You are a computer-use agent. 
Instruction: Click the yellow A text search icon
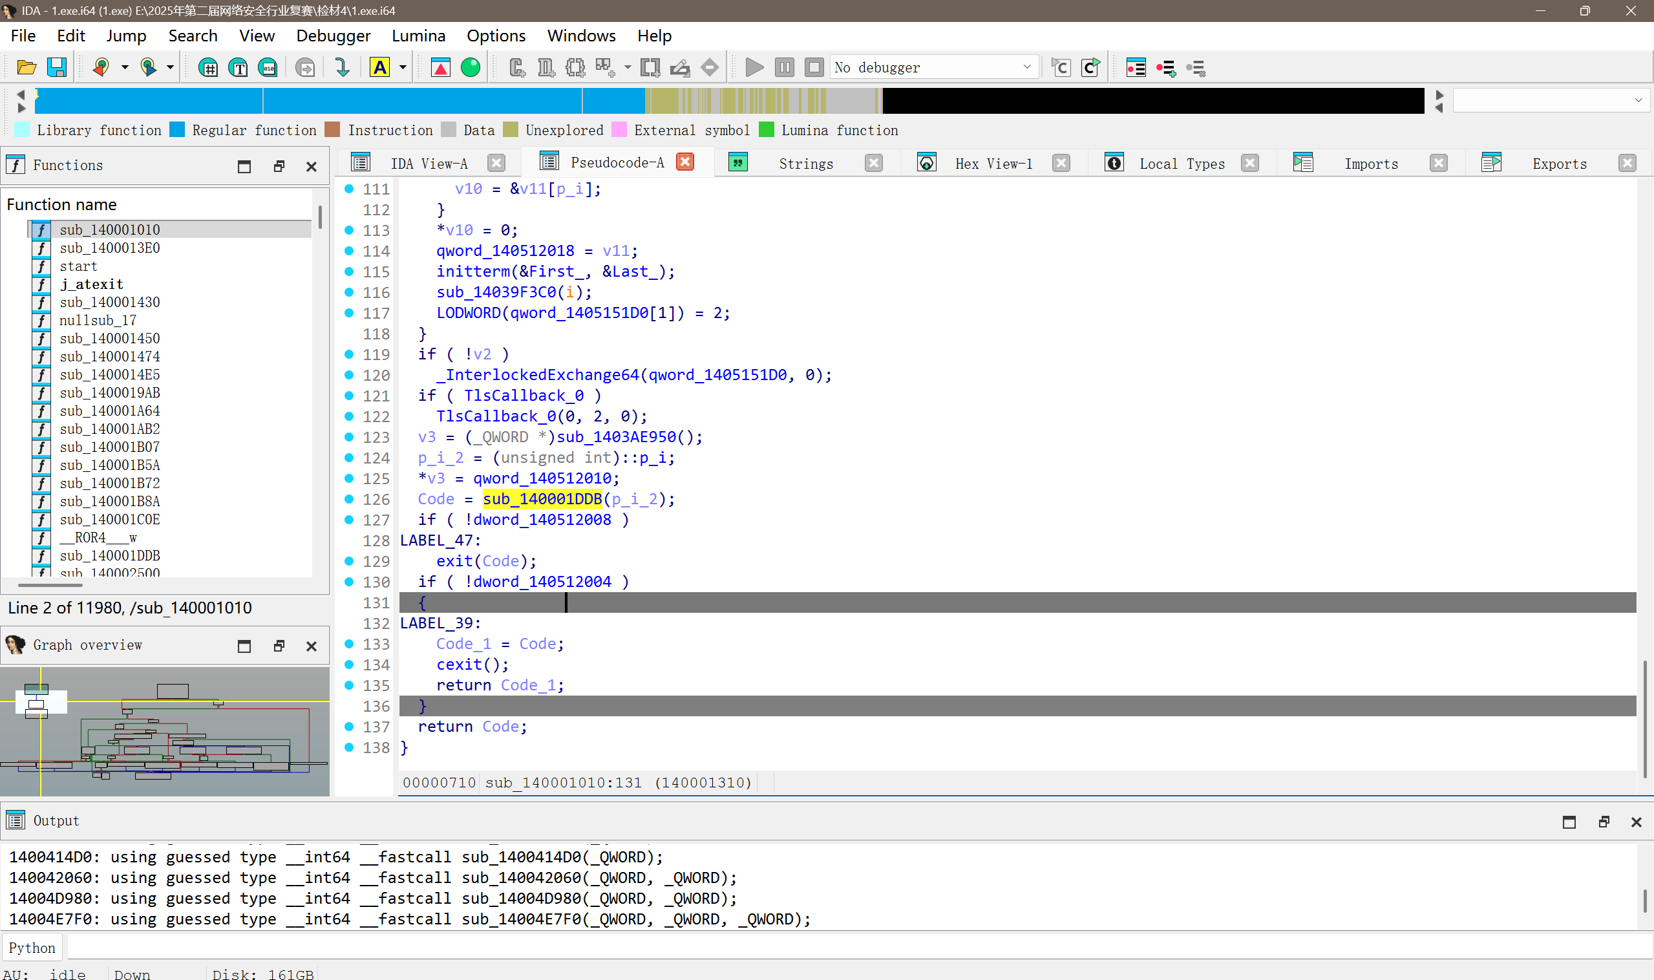(x=379, y=67)
